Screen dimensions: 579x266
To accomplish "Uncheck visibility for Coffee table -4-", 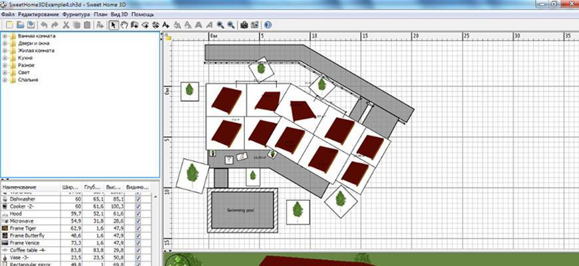I will tap(138, 249).
